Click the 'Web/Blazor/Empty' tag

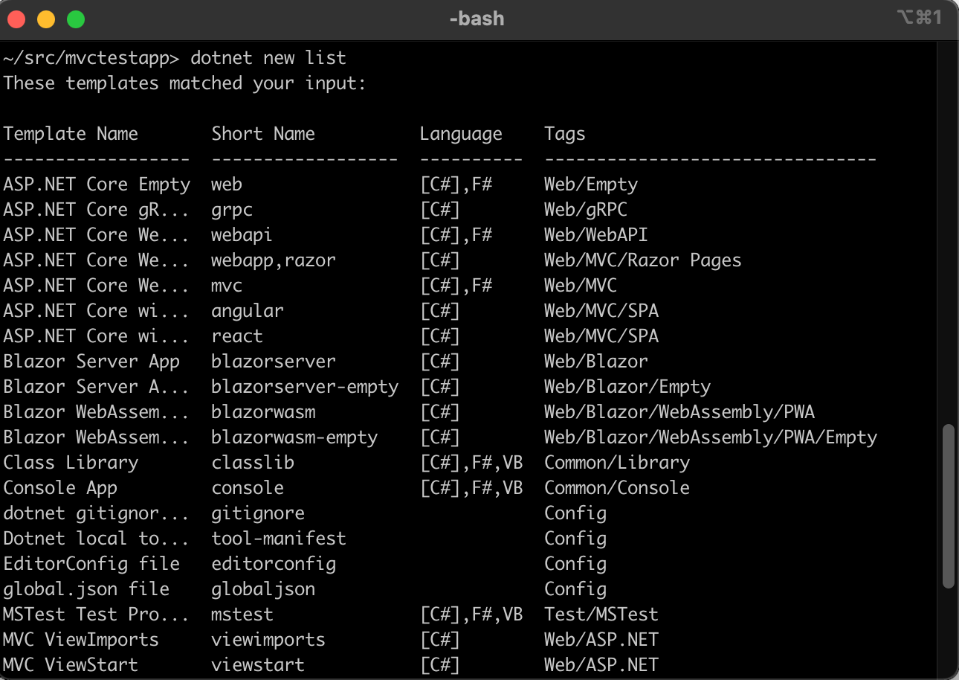627,387
